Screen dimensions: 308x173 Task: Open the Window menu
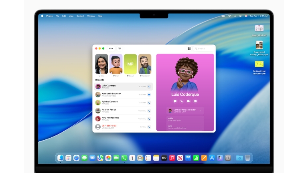91,16
